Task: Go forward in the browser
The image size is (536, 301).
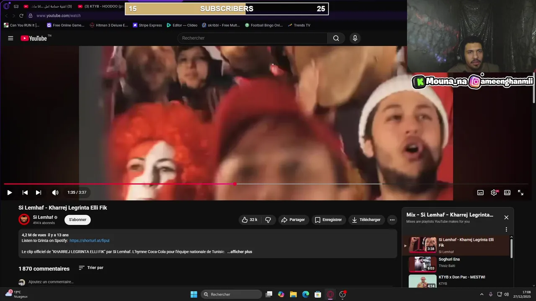Action: pos(13,15)
